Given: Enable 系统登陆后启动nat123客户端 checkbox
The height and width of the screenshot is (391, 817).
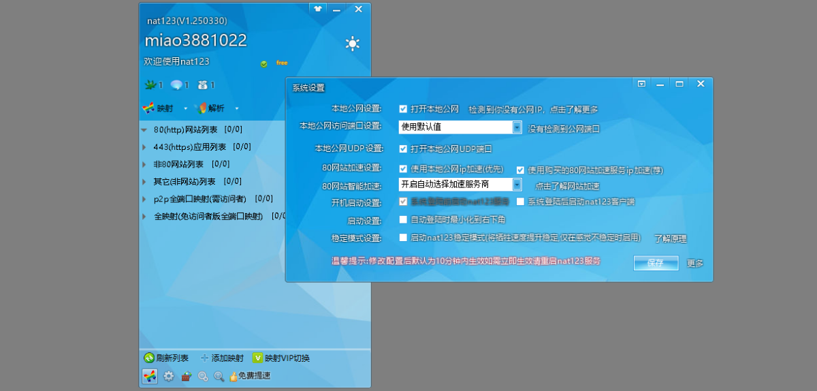Looking at the screenshot, I should point(521,202).
